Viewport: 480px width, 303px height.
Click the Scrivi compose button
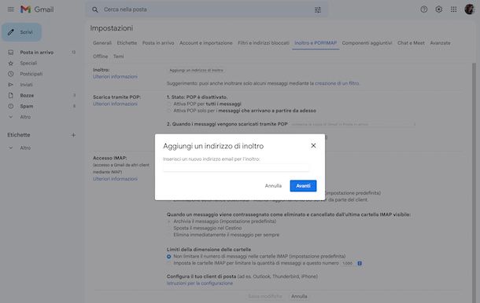21,32
